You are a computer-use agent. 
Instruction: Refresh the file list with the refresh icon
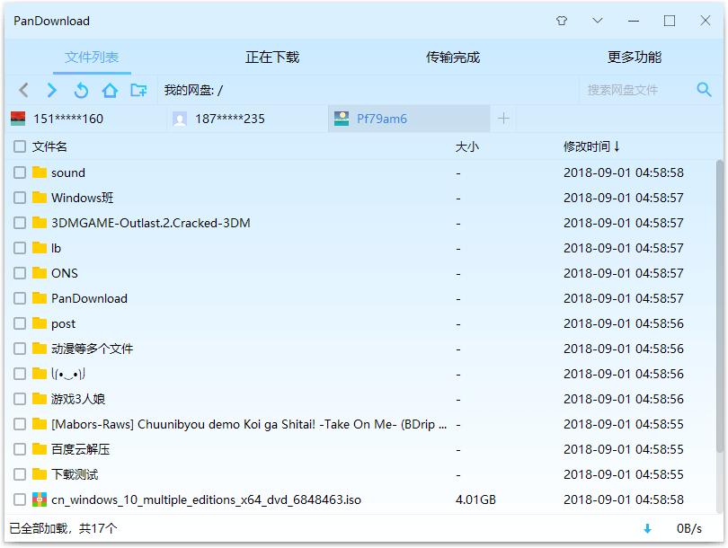tap(80, 90)
